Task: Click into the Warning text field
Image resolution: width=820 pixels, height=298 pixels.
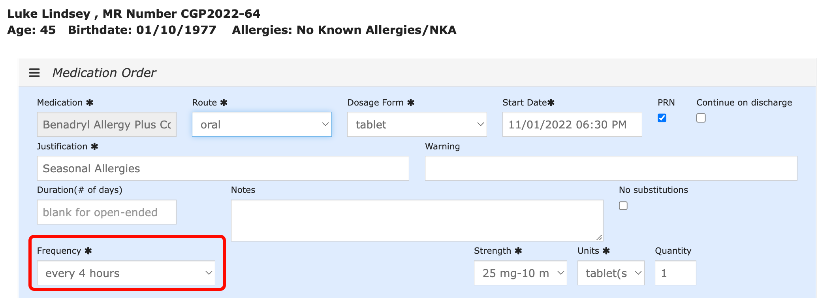Action: (611, 168)
